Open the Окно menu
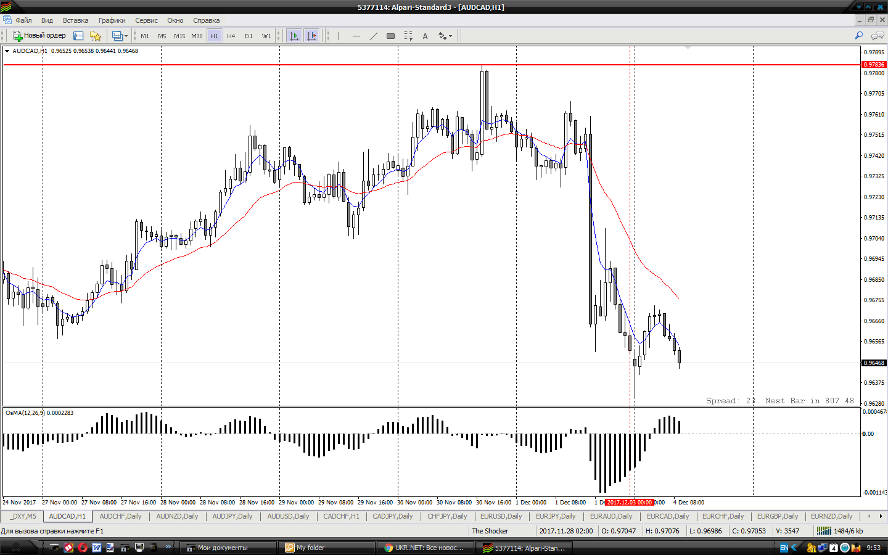 pyautogui.click(x=175, y=20)
